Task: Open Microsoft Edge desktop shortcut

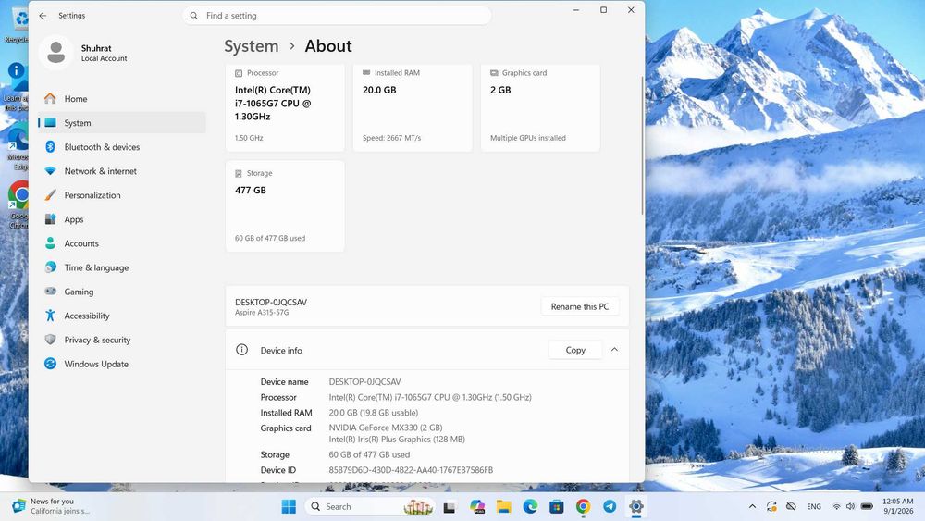Action: coord(18,147)
